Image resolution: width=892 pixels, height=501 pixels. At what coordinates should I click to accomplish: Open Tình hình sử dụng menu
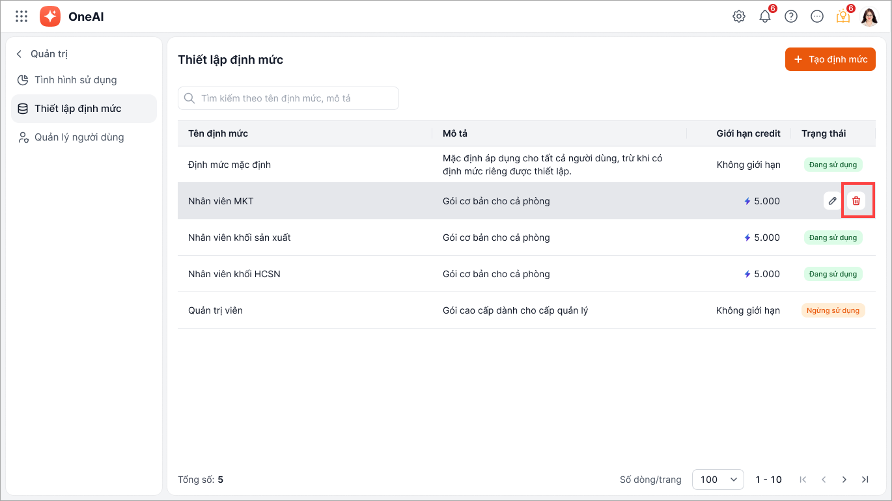click(76, 80)
